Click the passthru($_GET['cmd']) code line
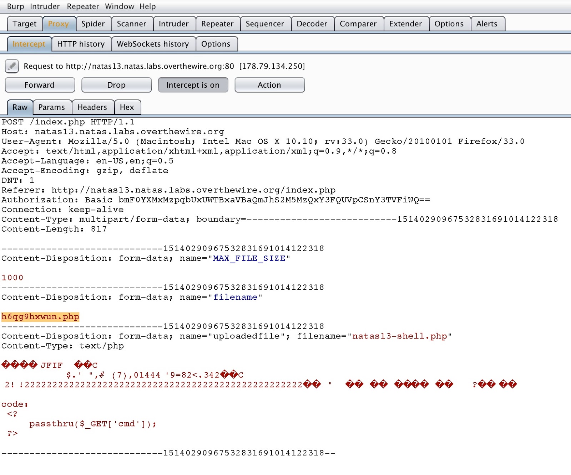The image size is (571, 475). pos(93,424)
